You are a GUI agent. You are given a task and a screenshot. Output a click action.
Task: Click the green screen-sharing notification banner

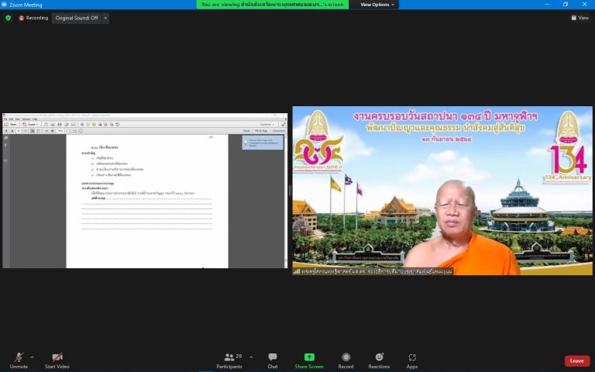273,5
